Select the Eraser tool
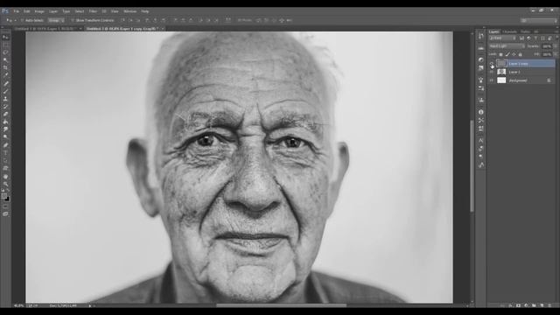560x315 pixels. pyautogui.click(x=6, y=115)
